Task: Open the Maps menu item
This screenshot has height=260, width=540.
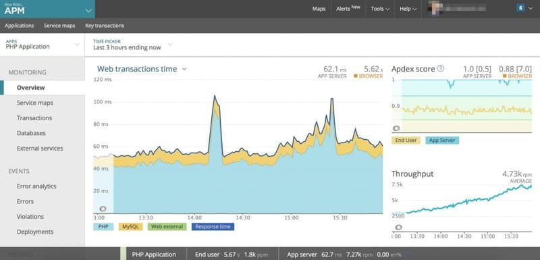Action: [x=319, y=9]
